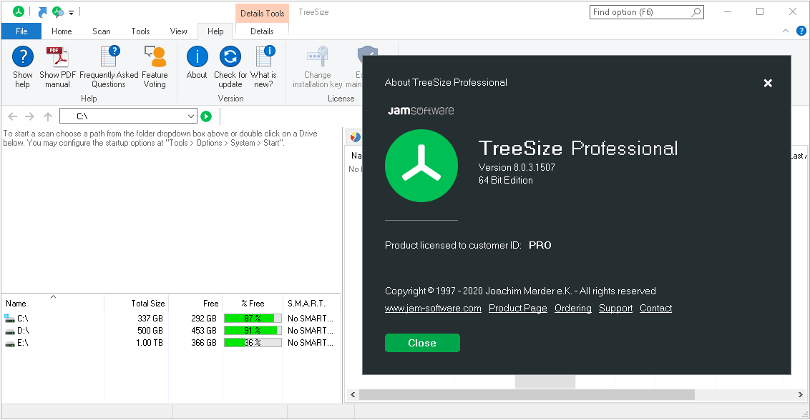The height and width of the screenshot is (420, 810).
Task: Click the 91 % free bar for D:\
Action: click(253, 331)
